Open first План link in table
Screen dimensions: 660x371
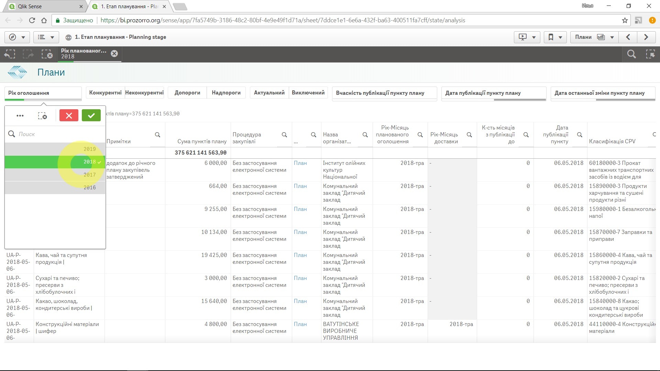coord(300,163)
